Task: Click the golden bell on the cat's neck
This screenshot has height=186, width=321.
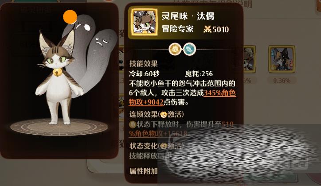Action: (x=57, y=72)
